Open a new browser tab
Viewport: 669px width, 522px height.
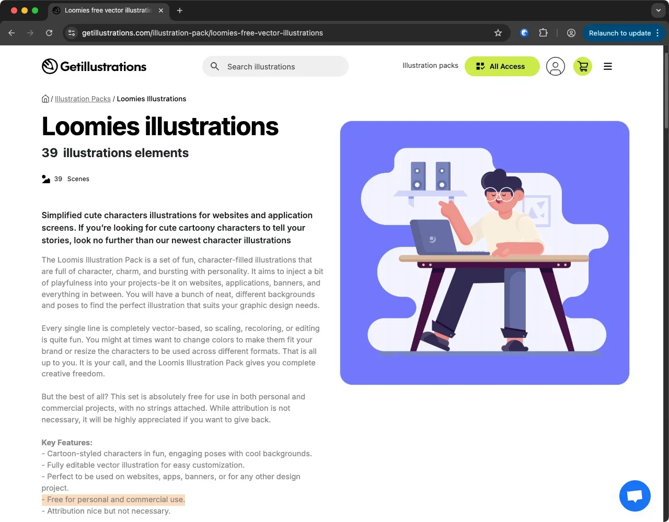tap(180, 10)
